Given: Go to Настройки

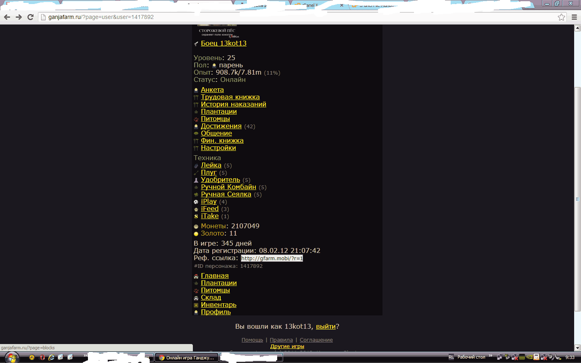Looking at the screenshot, I should point(218,148).
